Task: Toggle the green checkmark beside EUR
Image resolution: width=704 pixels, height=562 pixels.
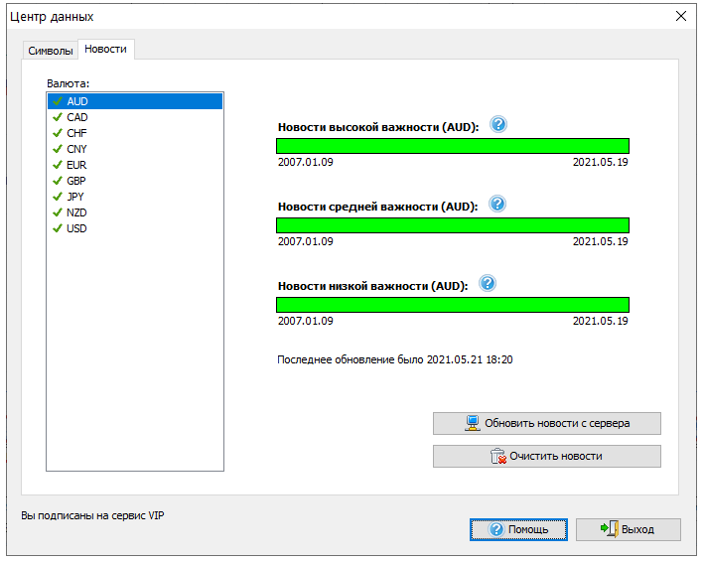Action: (58, 165)
